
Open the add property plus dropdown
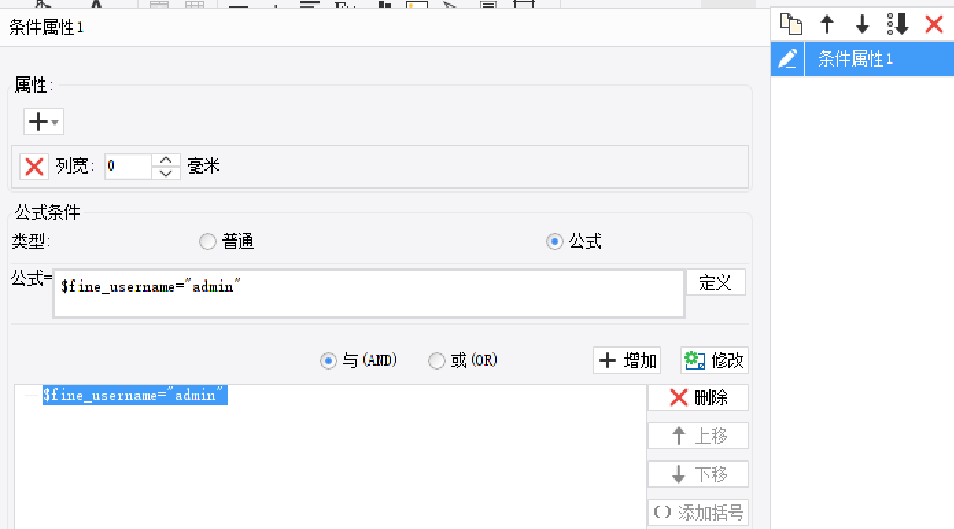pos(44,122)
